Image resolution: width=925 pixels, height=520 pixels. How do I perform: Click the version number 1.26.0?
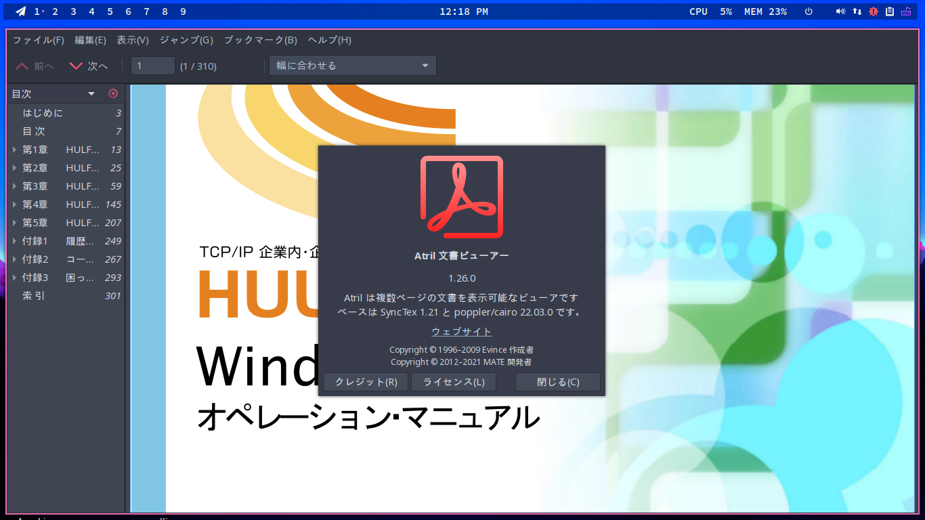pyautogui.click(x=462, y=278)
